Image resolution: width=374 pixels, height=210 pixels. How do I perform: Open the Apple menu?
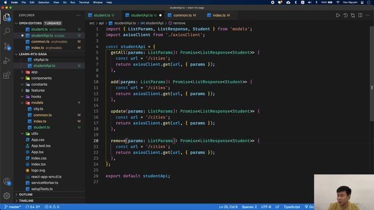(5, 2)
